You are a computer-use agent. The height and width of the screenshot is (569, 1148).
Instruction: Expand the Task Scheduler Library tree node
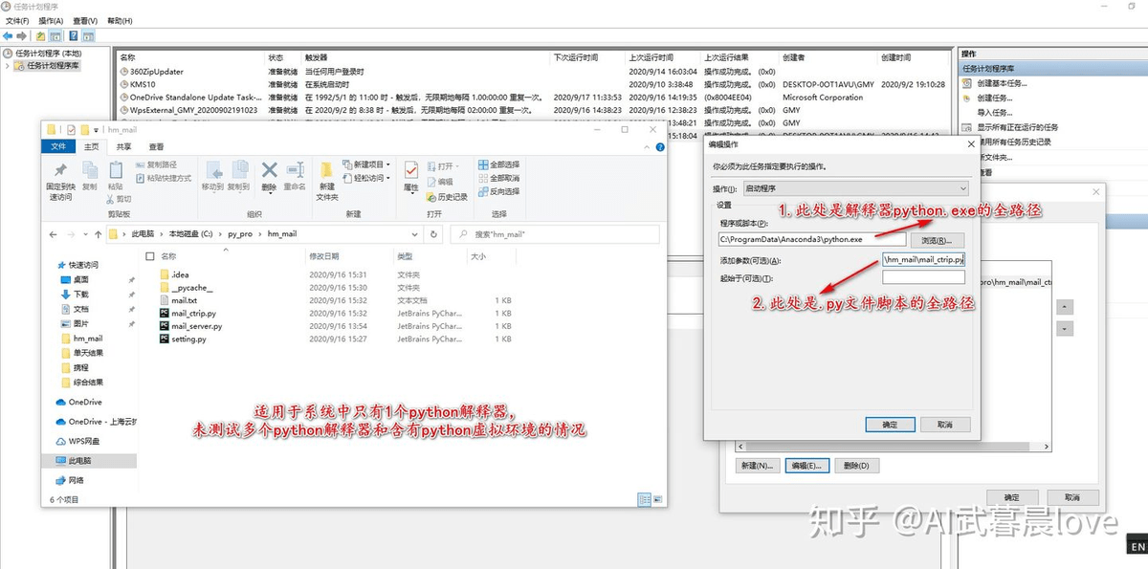pyautogui.click(x=8, y=66)
